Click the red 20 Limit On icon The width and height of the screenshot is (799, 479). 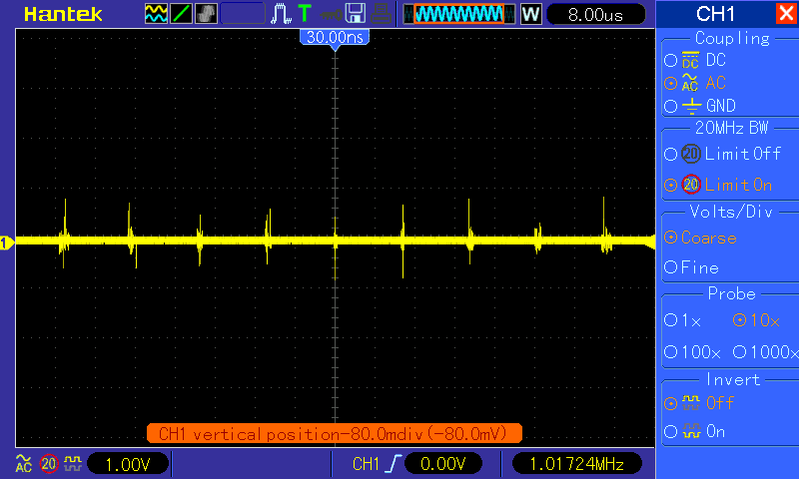click(691, 185)
